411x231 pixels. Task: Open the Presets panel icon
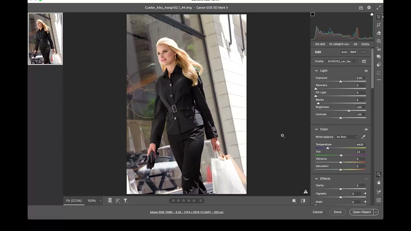(x=379, y=64)
